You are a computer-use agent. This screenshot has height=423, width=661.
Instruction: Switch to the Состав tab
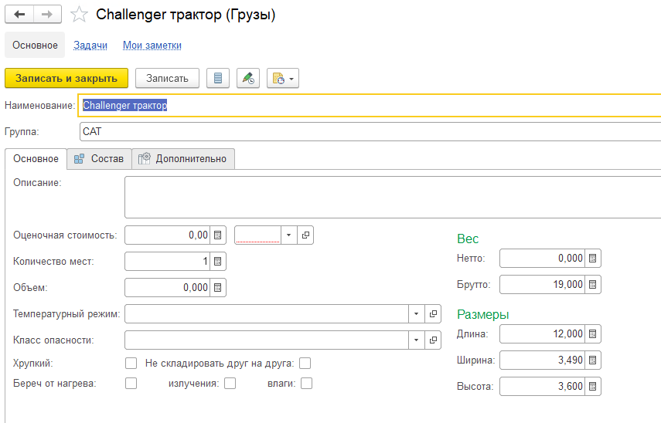pos(99,158)
